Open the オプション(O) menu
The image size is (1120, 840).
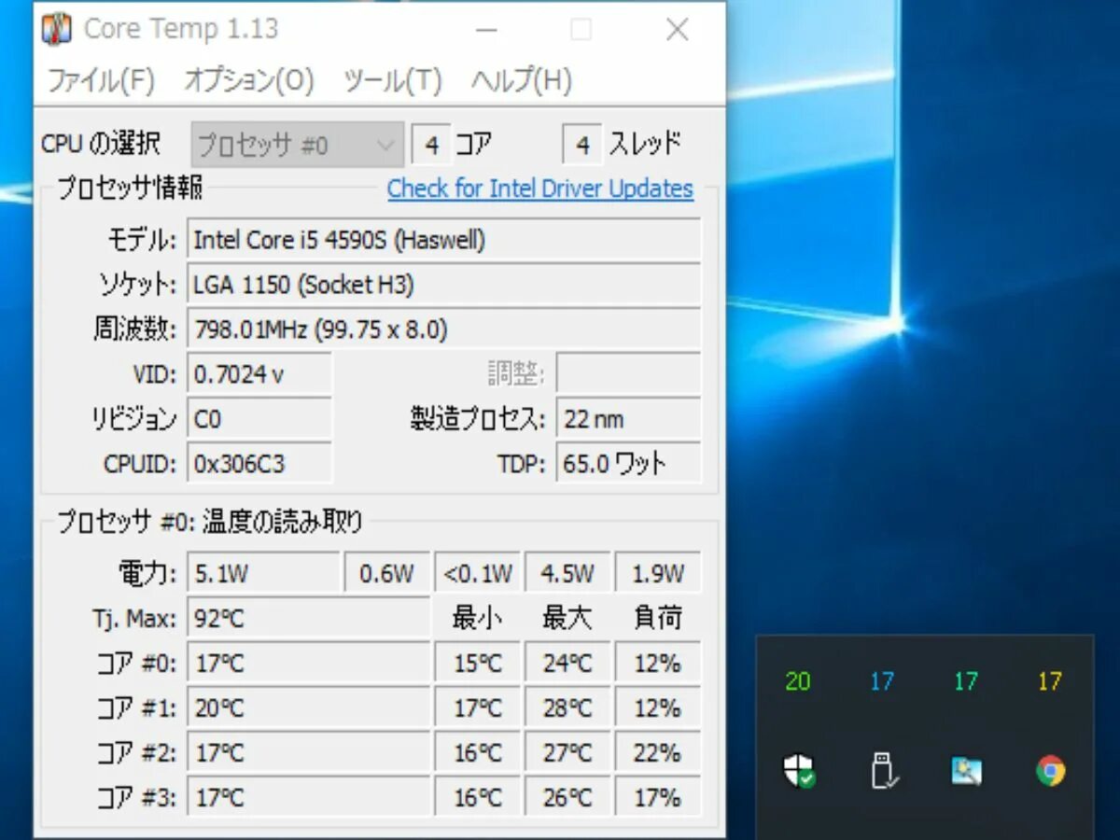(249, 80)
